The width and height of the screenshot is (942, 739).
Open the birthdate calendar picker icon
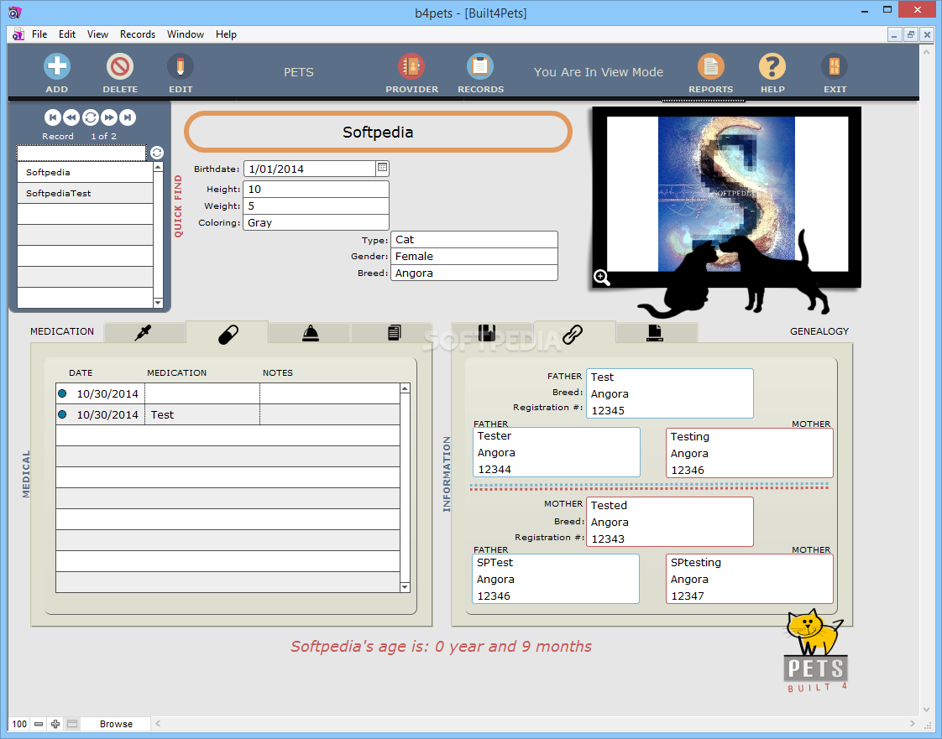382,168
